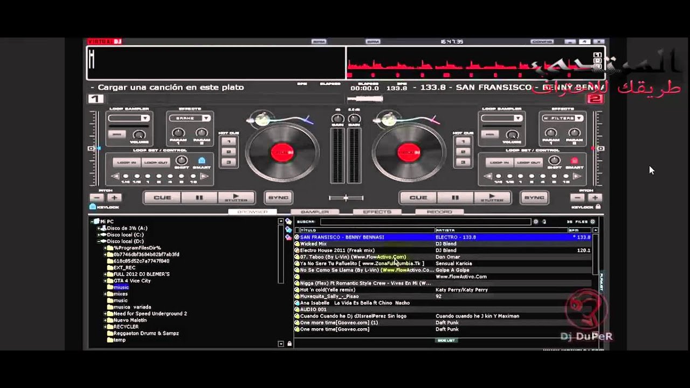Viewport: 690px width, 388px height.
Task: Expand GTA 4 Vice City folder
Action: [x=106, y=281]
